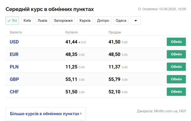Open the PLN currency link
This screenshot has height=121, width=191.
point(14,67)
